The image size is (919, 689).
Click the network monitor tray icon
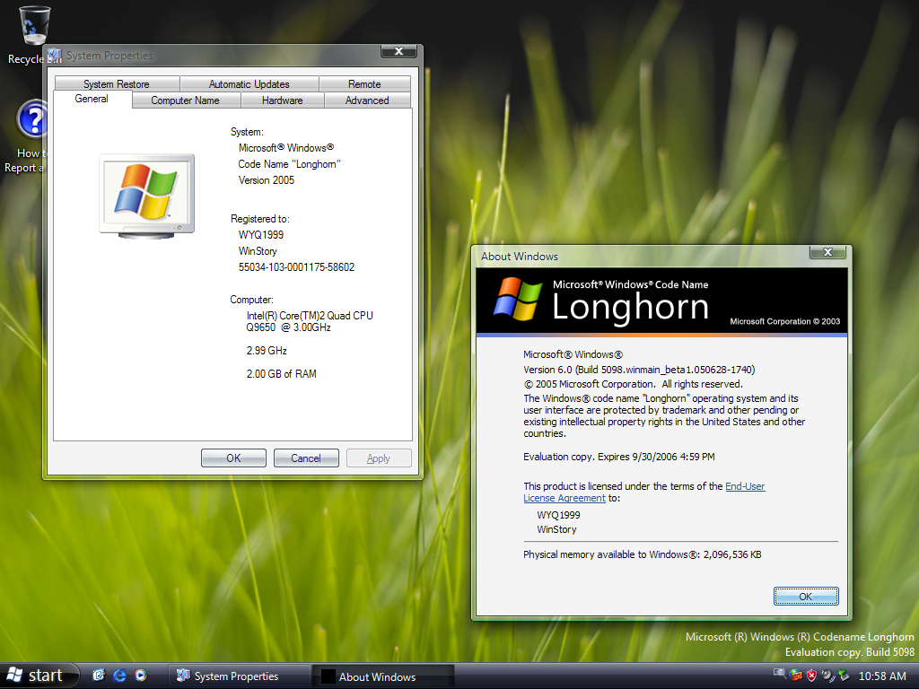tap(780, 675)
